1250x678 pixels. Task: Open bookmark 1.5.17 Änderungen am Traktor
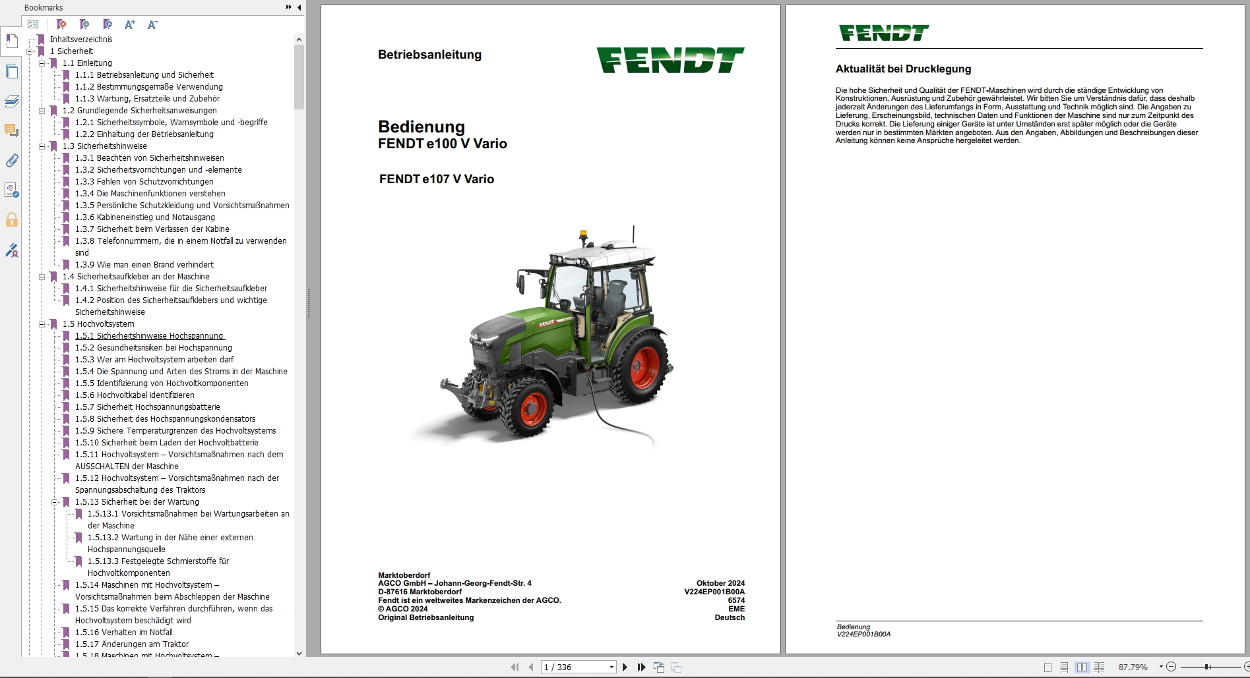[x=132, y=644]
